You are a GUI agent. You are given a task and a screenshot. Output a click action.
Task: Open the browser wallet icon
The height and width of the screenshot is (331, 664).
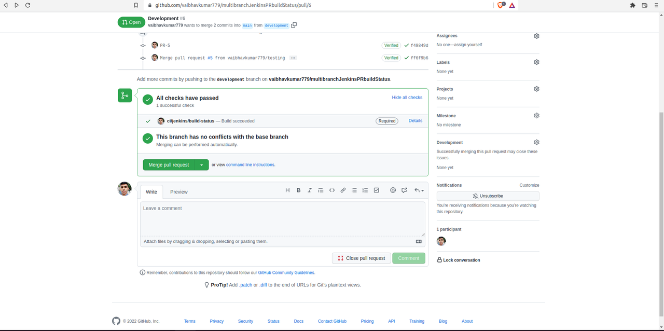(645, 5)
